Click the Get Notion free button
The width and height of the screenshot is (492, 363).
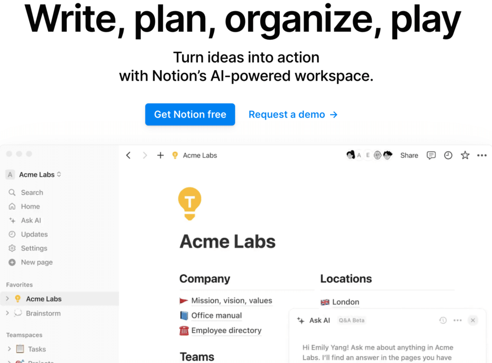[x=190, y=114]
